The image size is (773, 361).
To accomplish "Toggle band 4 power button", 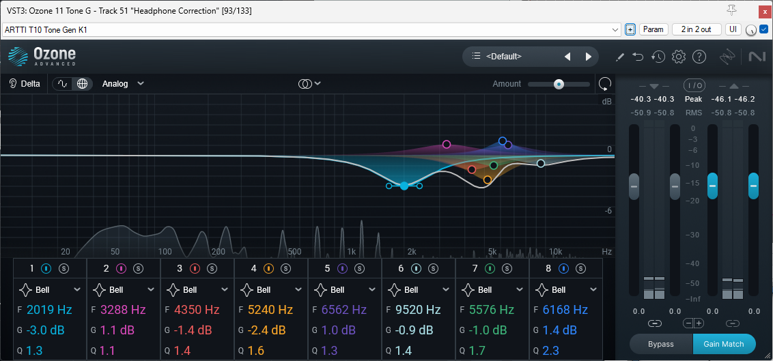I will [268, 268].
